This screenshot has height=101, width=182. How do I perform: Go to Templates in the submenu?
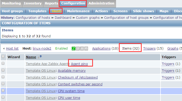click(x=37, y=11)
